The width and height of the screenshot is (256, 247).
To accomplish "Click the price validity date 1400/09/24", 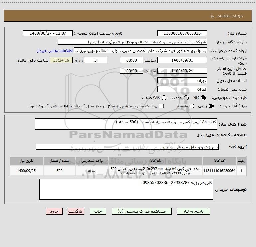I will point(182,71).
